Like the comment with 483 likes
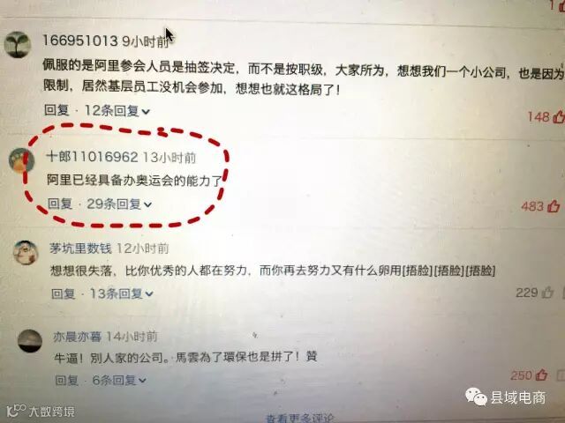 (x=554, y=206)
